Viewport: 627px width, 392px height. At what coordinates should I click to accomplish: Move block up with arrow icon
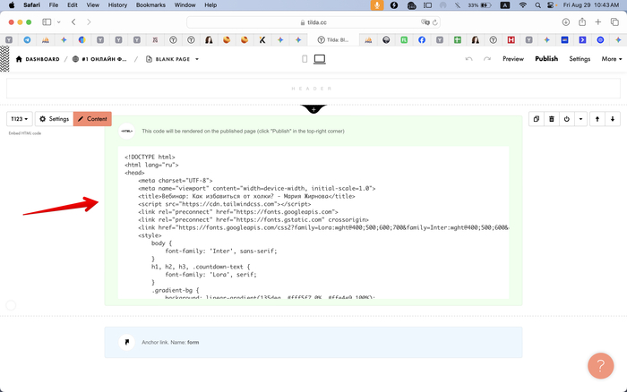[597, 118]
